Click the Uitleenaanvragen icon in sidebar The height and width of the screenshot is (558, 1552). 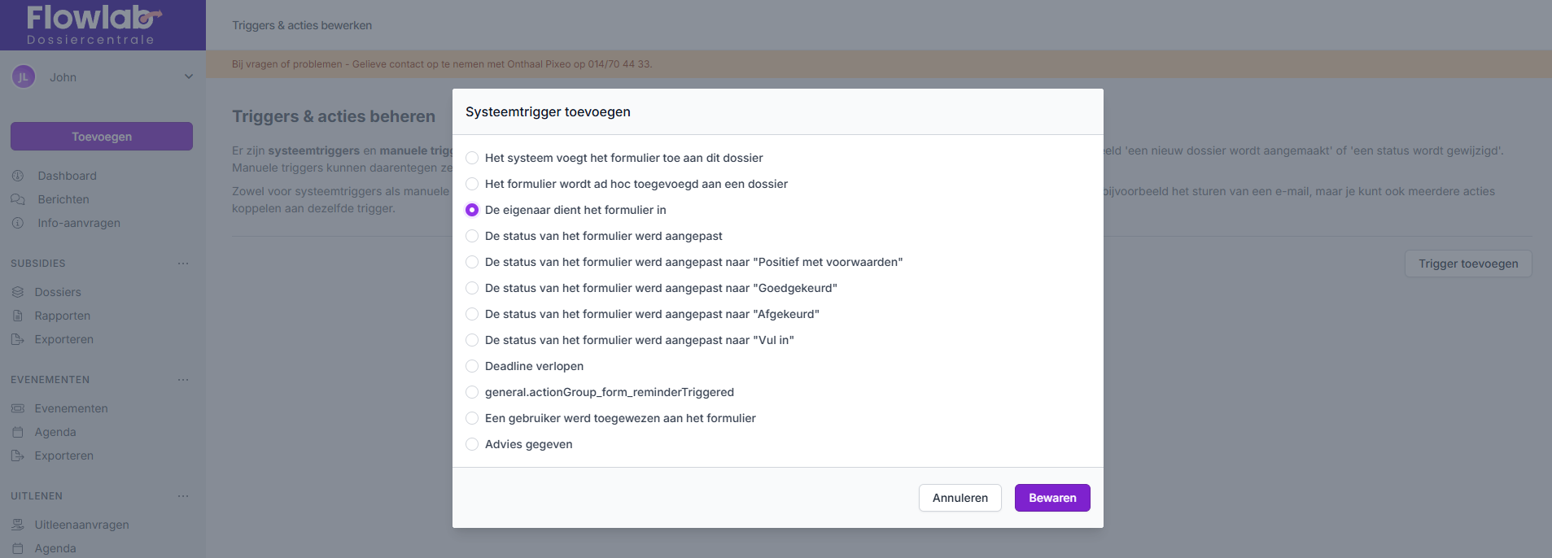18,525
